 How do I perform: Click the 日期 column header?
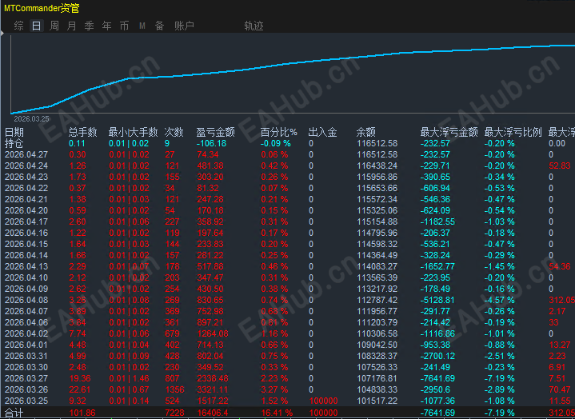coord(14,132)
